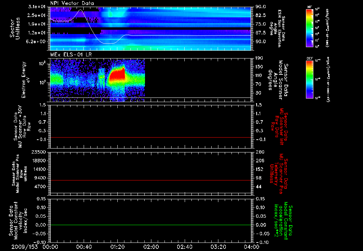Viewport: 363px width, 251px height.
Task: Click the 'Model Scanner Angle degrees' axis title
Action: pyautogui.click(x=278, y=80)
